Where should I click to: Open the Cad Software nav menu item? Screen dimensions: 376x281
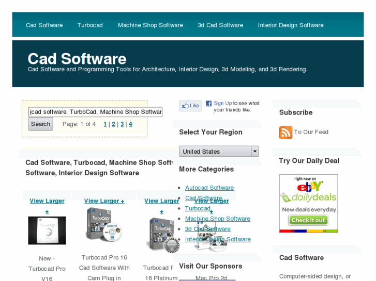tap(44, 25)
